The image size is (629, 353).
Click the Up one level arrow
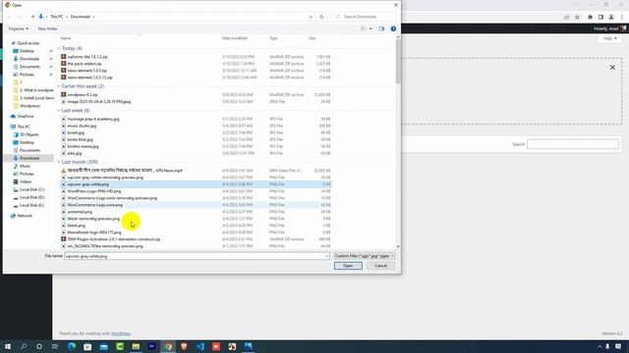(32, 17)
